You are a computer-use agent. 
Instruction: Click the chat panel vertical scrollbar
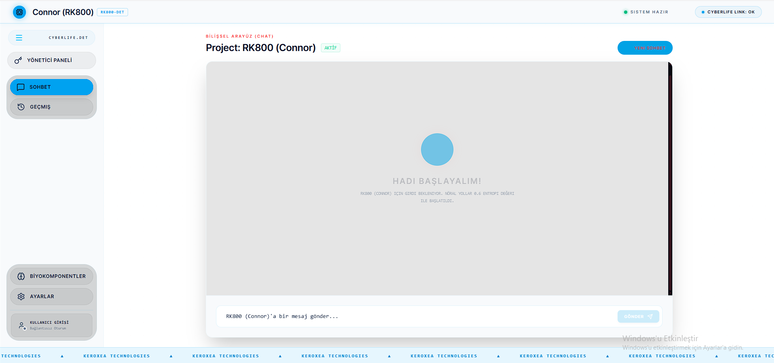pyautogui.click(x=670, y=178)
